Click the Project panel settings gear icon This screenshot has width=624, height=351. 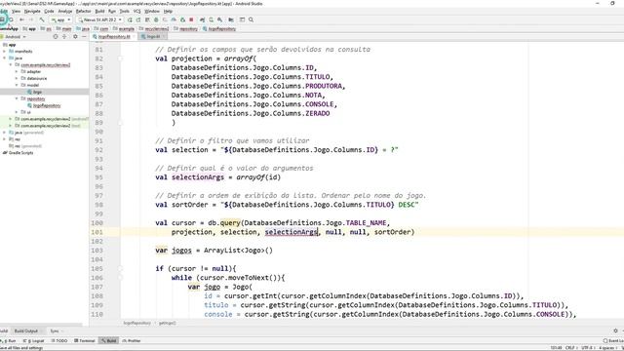tap(75, 37)
